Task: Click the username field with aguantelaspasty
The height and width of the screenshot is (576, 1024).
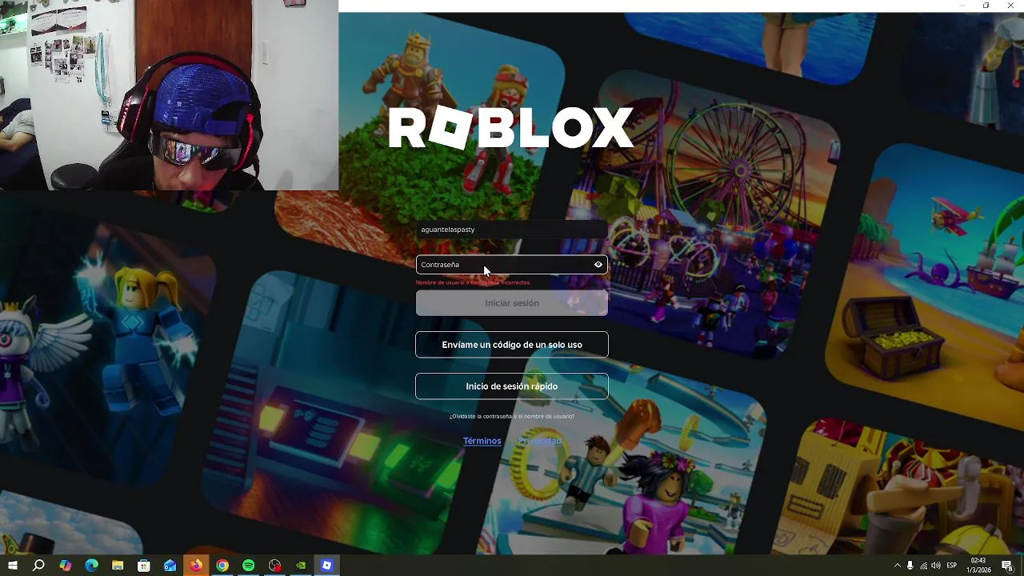Action: click(512, 230)
